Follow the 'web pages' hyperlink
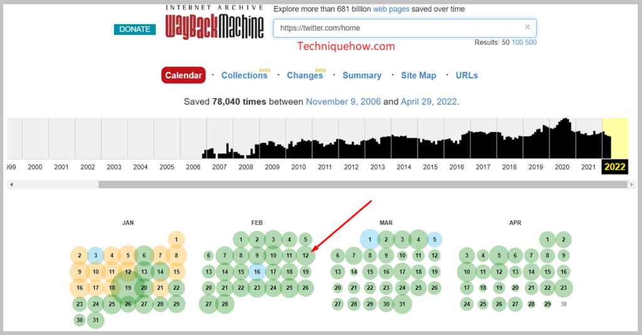The width and height of the screenshot is (642, 335). [x=391, y=9]
